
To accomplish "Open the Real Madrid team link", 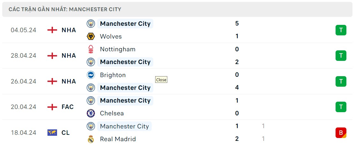I will pos(118,139).
